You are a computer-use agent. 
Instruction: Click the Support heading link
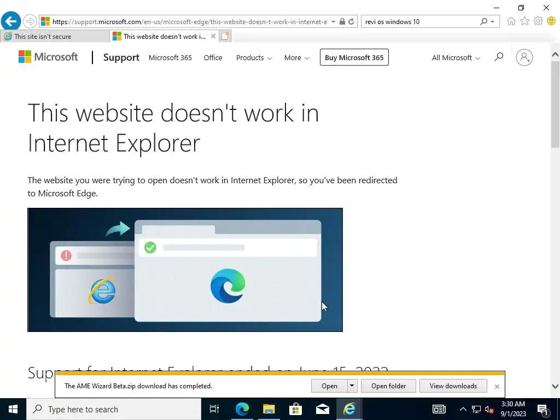(121, 57)
